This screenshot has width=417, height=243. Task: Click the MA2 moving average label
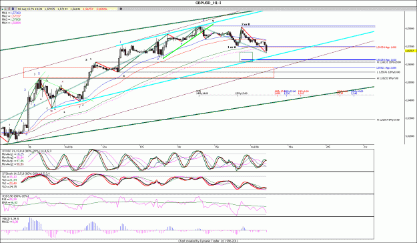pos(11,16)
